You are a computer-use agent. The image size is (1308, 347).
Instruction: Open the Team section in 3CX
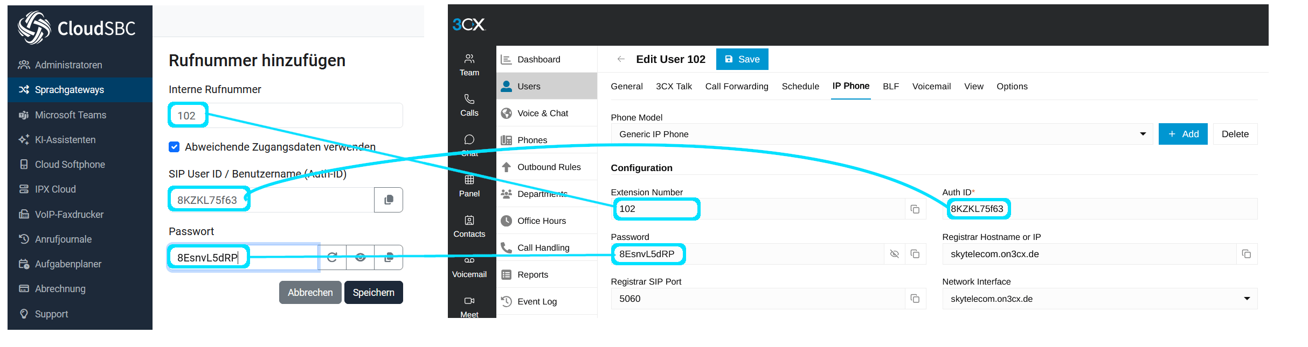coord(469,66)
